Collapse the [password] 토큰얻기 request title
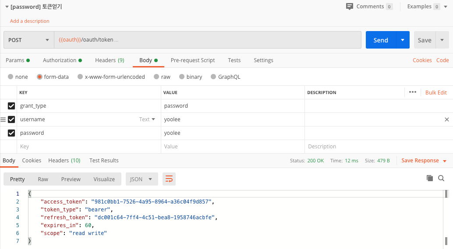 pyautogui.click(x=7, y=7)
